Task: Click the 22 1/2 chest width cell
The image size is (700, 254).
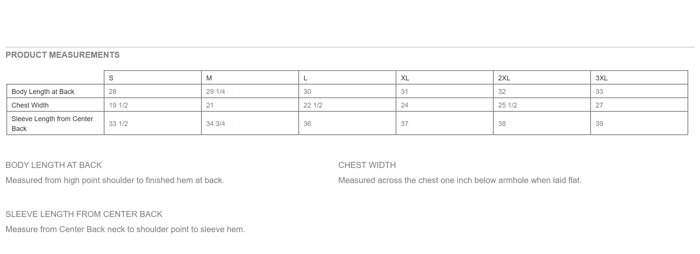Action: (313, 105)
